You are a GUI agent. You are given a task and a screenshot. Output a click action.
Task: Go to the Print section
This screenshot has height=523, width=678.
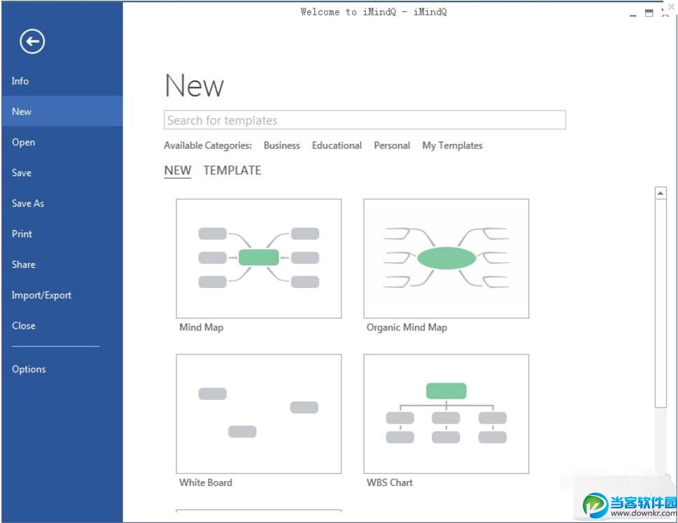click(x=22, y=234)
